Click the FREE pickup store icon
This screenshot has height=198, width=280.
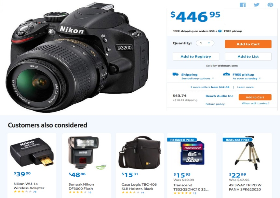226,74
